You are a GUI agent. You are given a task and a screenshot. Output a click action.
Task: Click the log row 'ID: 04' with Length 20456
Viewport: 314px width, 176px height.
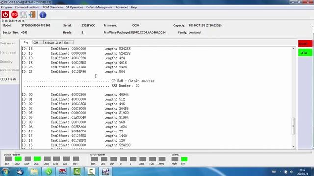pyautogui.click(x=75, y=109)
